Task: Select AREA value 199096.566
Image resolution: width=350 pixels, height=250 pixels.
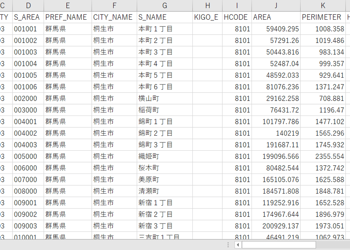Action: [276, 156]
